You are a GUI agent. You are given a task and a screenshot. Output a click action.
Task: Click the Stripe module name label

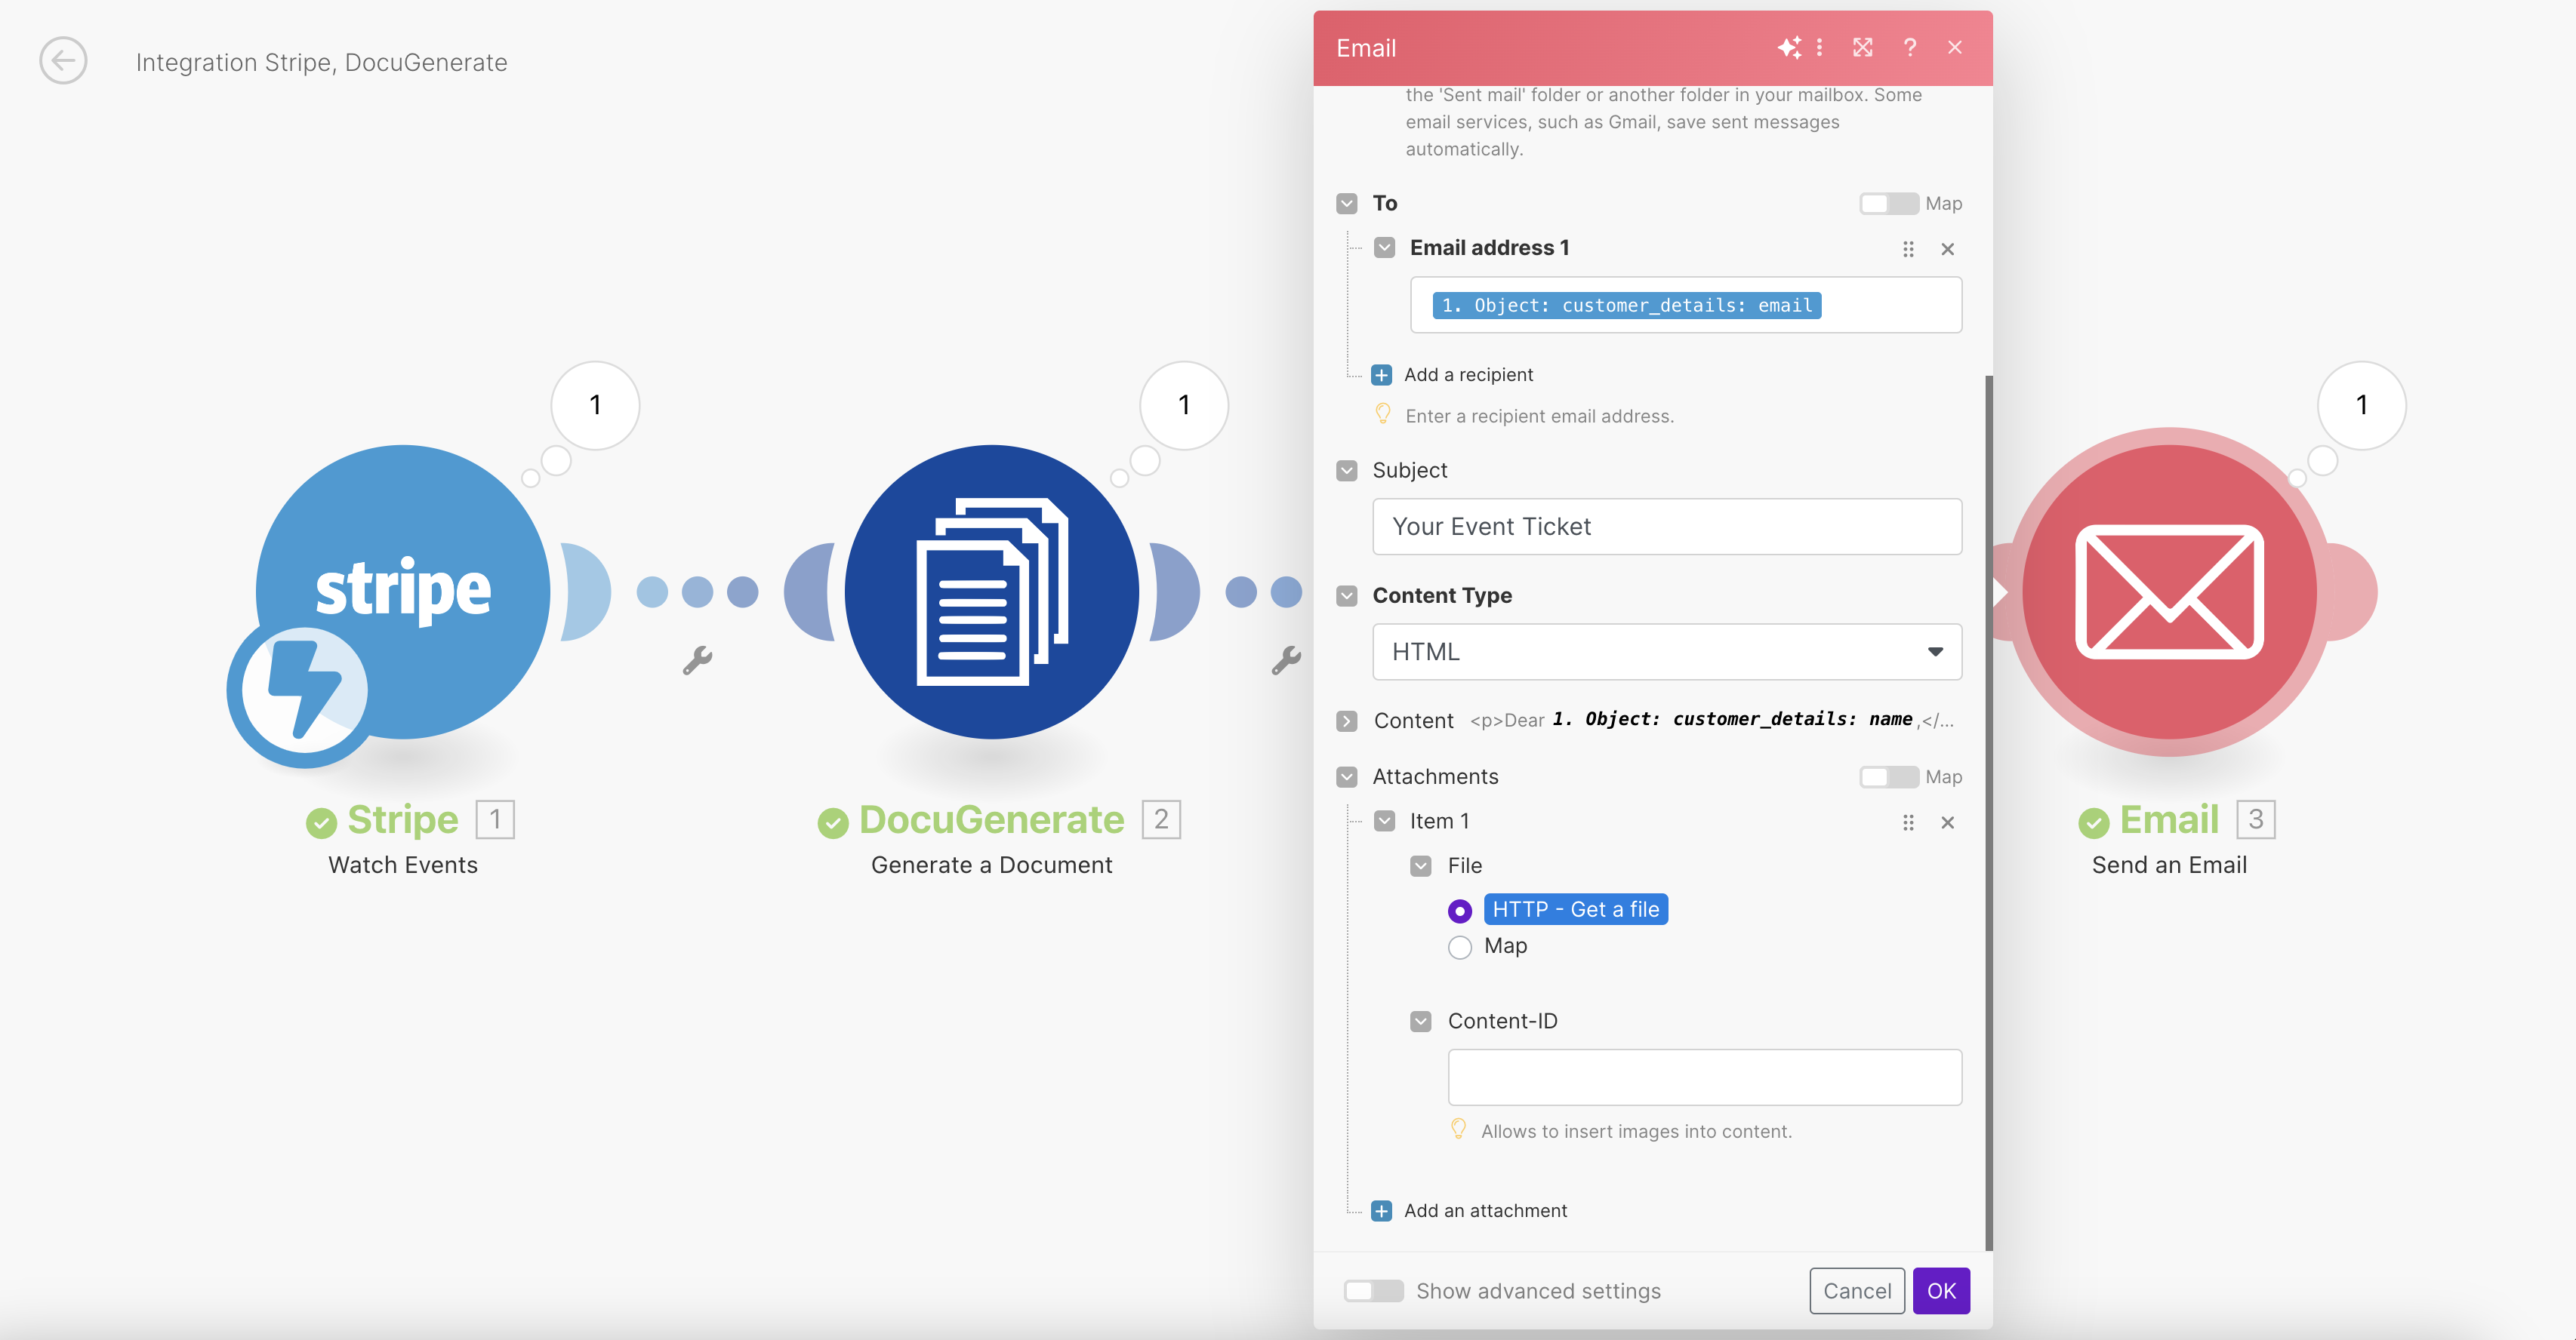[x=403, y=820]
